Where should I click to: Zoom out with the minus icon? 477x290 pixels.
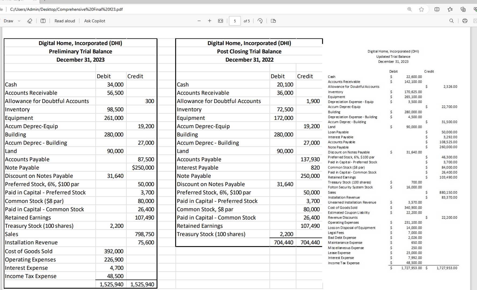click(199, 21)
